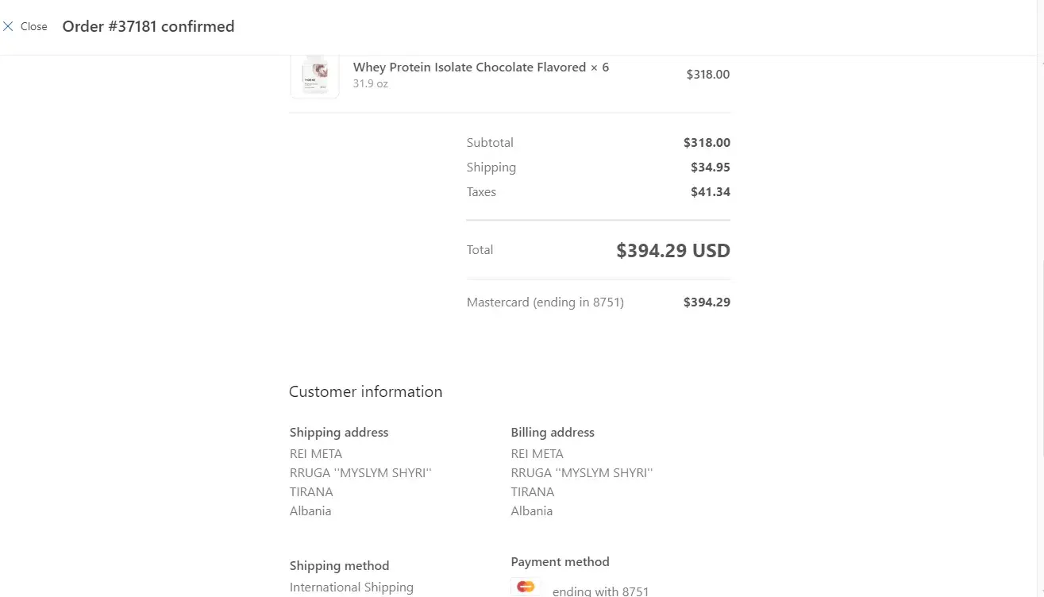Click the Mastercard logo under Payment method

coord(526,587)
